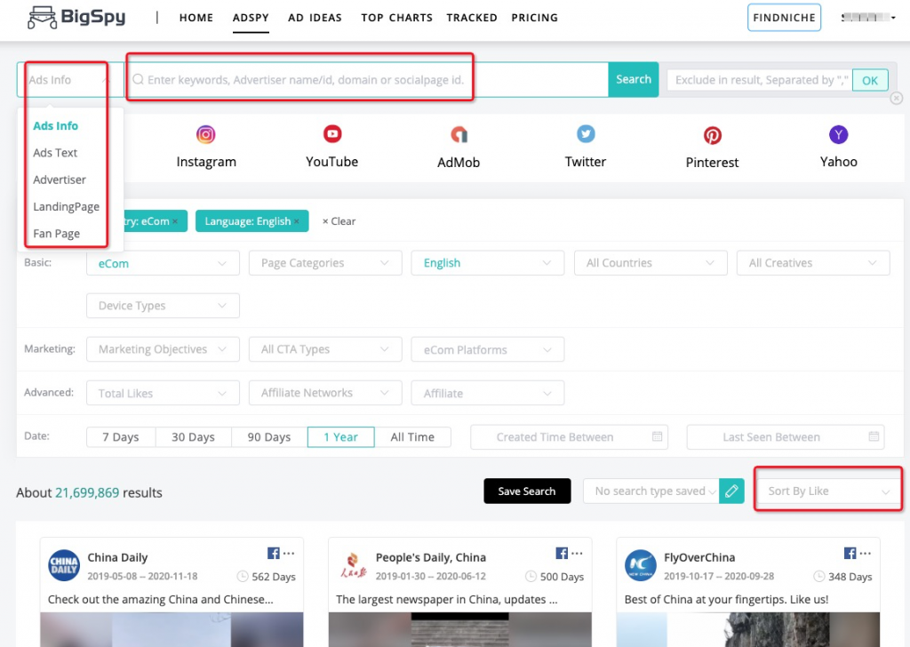Open the English language dropdown
The height and width of the screenshot is (647, 910).
pyautogui.click(x=488, y=263)
